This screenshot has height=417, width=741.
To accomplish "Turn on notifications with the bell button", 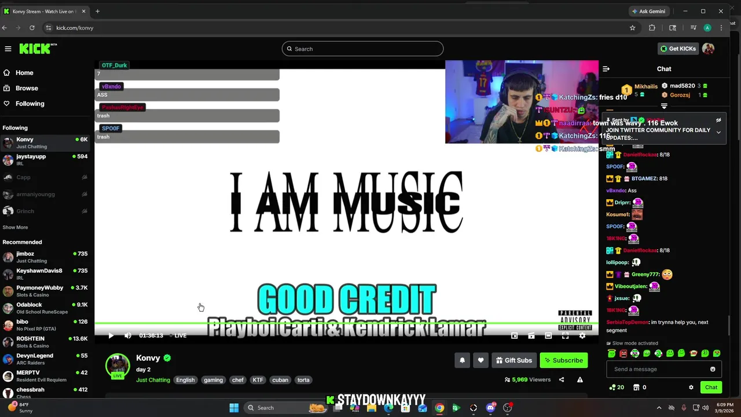I will click(x=462, y=360).
